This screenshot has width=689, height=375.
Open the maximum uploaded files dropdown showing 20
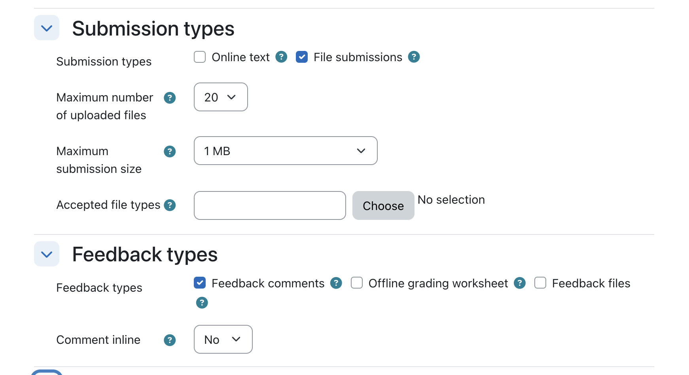pos(221,97)
